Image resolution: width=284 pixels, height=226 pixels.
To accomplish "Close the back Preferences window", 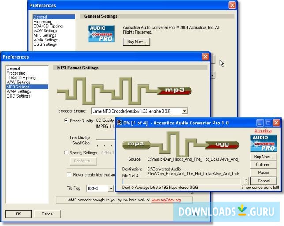I will pyautogui.click(x=232, y=5).
